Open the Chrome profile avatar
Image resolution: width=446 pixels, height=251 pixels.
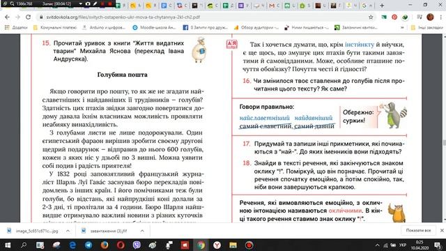430,17
